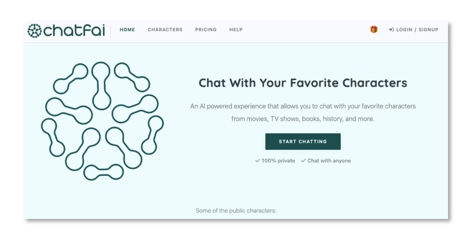Click 'Some of the public characters:' text
Screen dimensions: 472x240
[236, 211]
